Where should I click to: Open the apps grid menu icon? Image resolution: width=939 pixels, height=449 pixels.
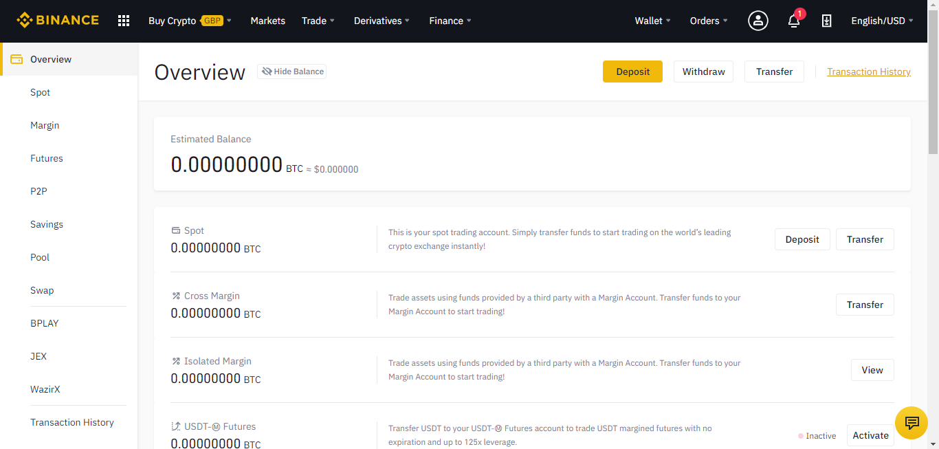tap(124, 21)
